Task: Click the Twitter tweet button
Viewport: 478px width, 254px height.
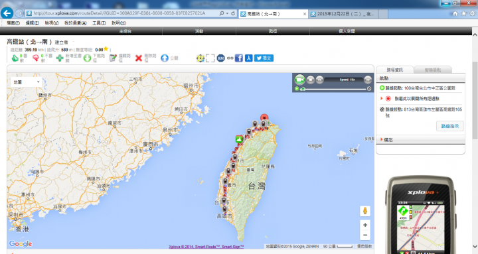Action: 264,58
